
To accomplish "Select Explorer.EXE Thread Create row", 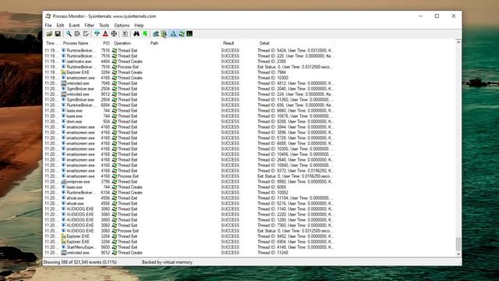I will [x=189, y=73].
